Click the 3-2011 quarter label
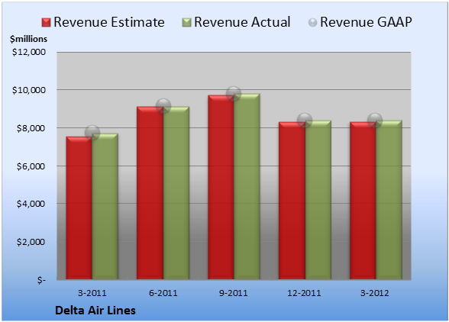 [x=92, y=293]
